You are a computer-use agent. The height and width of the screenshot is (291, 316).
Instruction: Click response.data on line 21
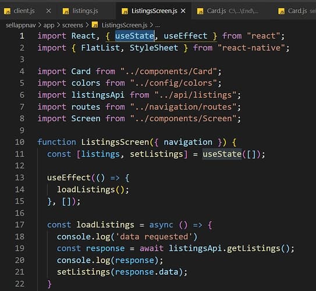147,272
